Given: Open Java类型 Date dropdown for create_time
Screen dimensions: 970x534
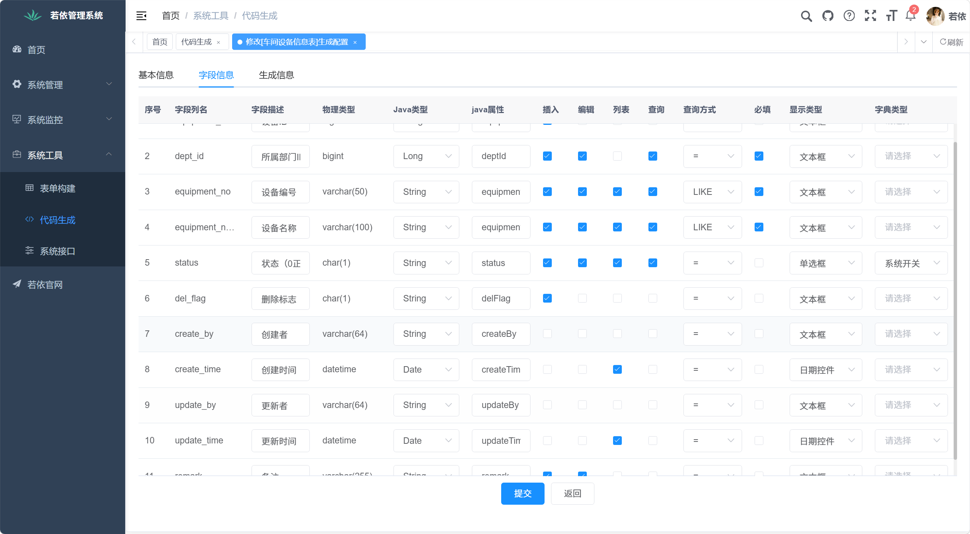Looking at the screenshot, I should tap(426, 369).
